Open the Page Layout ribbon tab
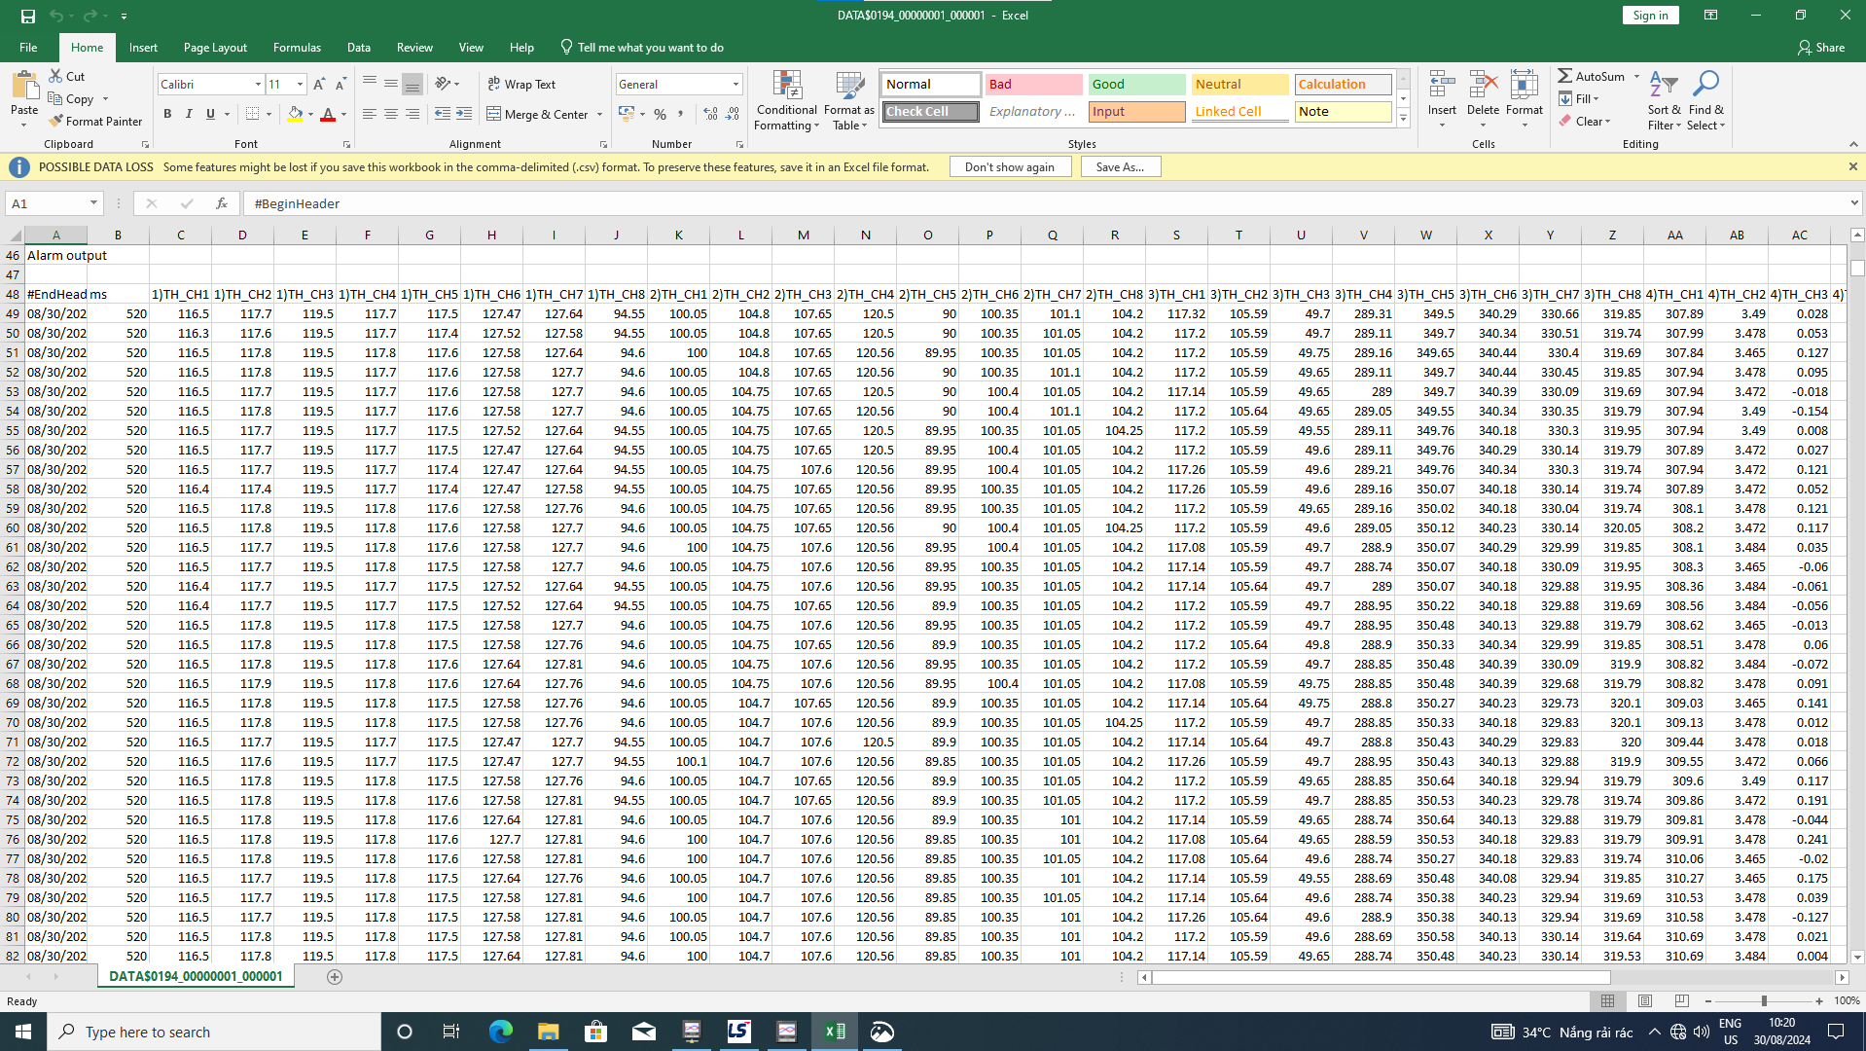 (215, 48)
